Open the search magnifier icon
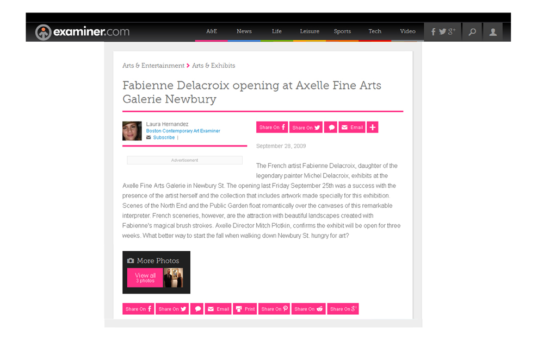 click(472, 32)
